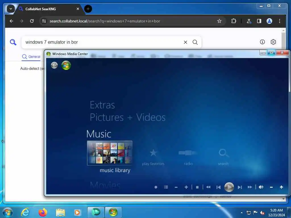Open the browser profile avatar
Screen dimensions: 291x218
(x=269, y=21)
